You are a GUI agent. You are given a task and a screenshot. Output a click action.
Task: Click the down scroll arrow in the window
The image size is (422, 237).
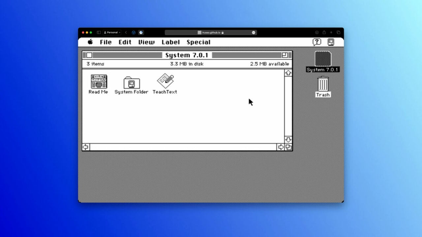(x=288, y=139)
